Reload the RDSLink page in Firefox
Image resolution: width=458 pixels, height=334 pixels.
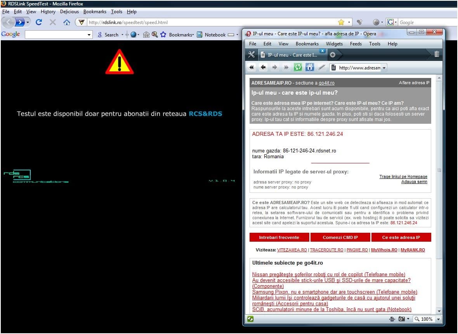point(38,22)
